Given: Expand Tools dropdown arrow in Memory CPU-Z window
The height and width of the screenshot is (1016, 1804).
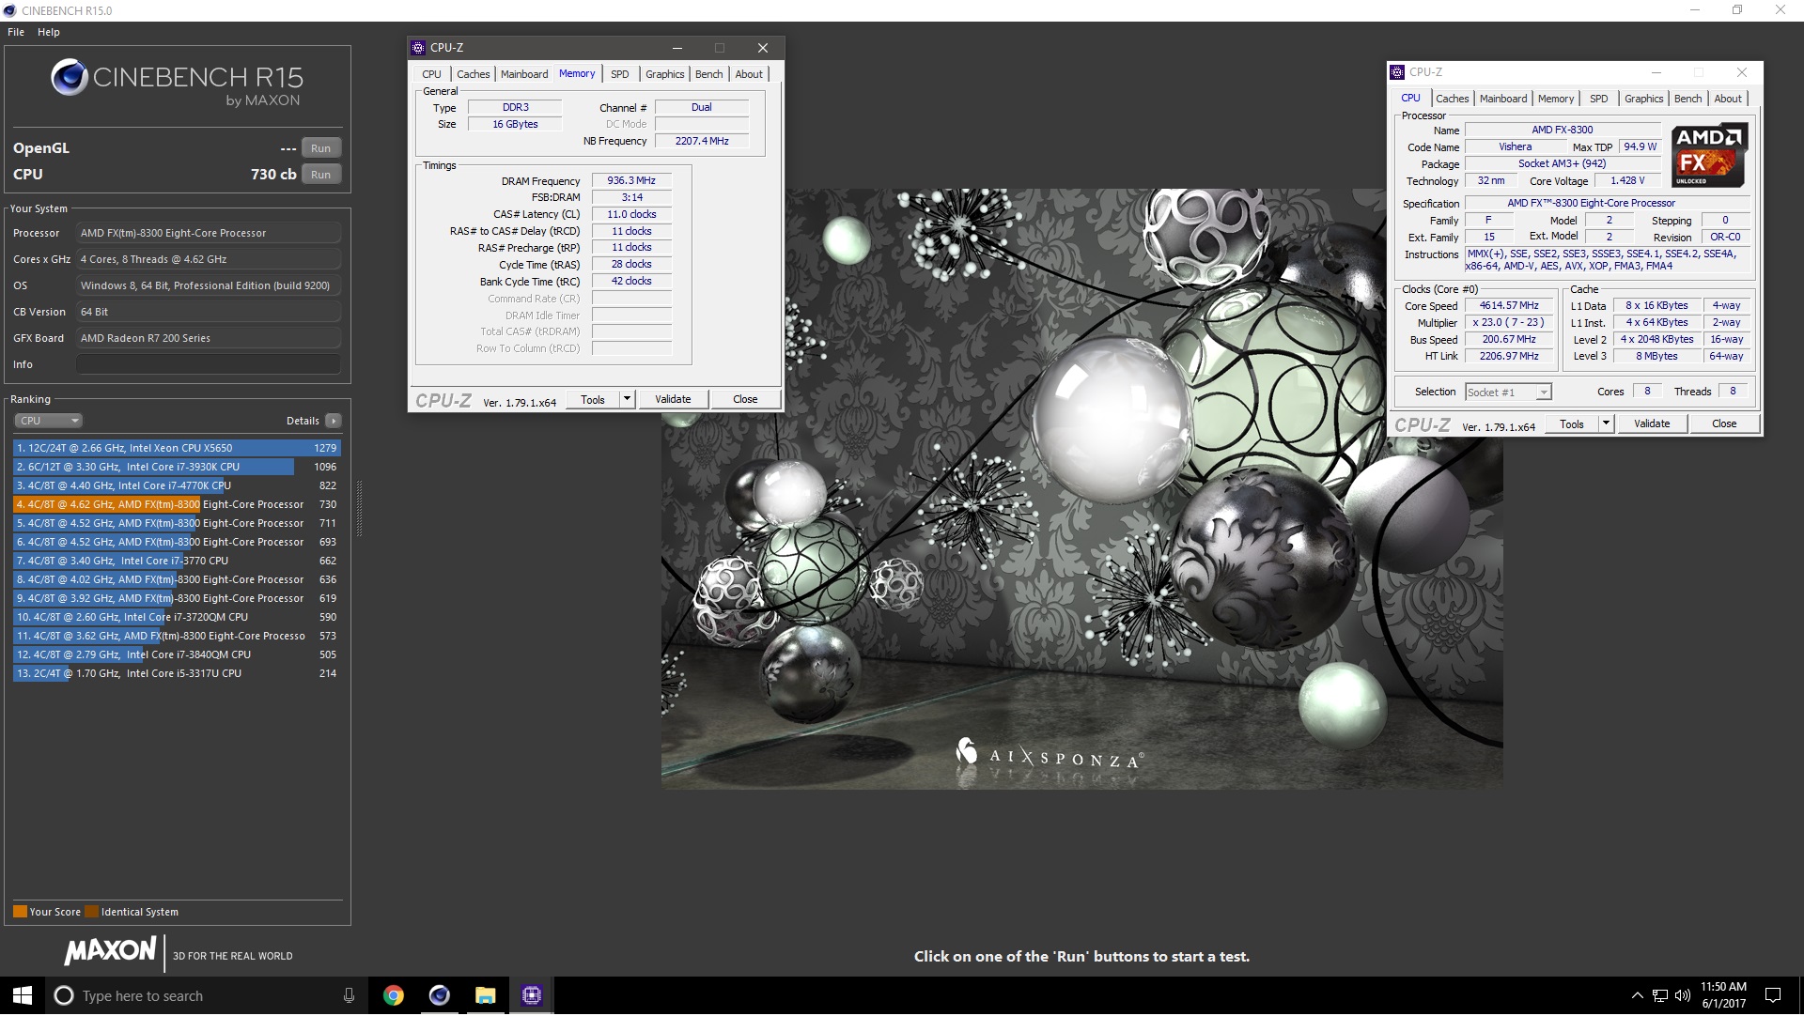Looking at the screenshot, I should pos(628,399).
